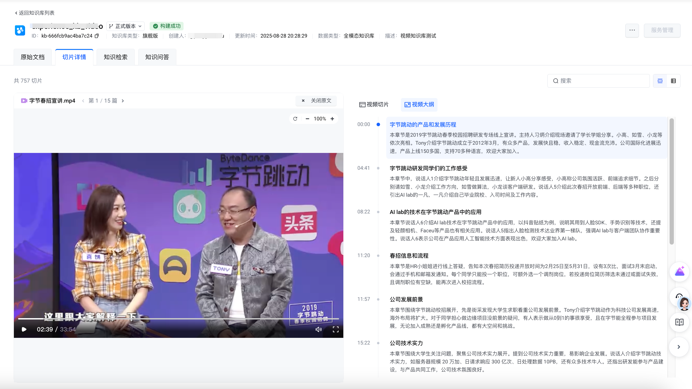Viewport: 692px width, 389px height.
Task: Zoom in video with plus icon
Action: coord(332,119)
